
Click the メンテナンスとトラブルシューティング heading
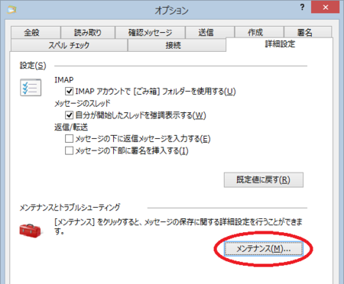click(x=70, y=208)
